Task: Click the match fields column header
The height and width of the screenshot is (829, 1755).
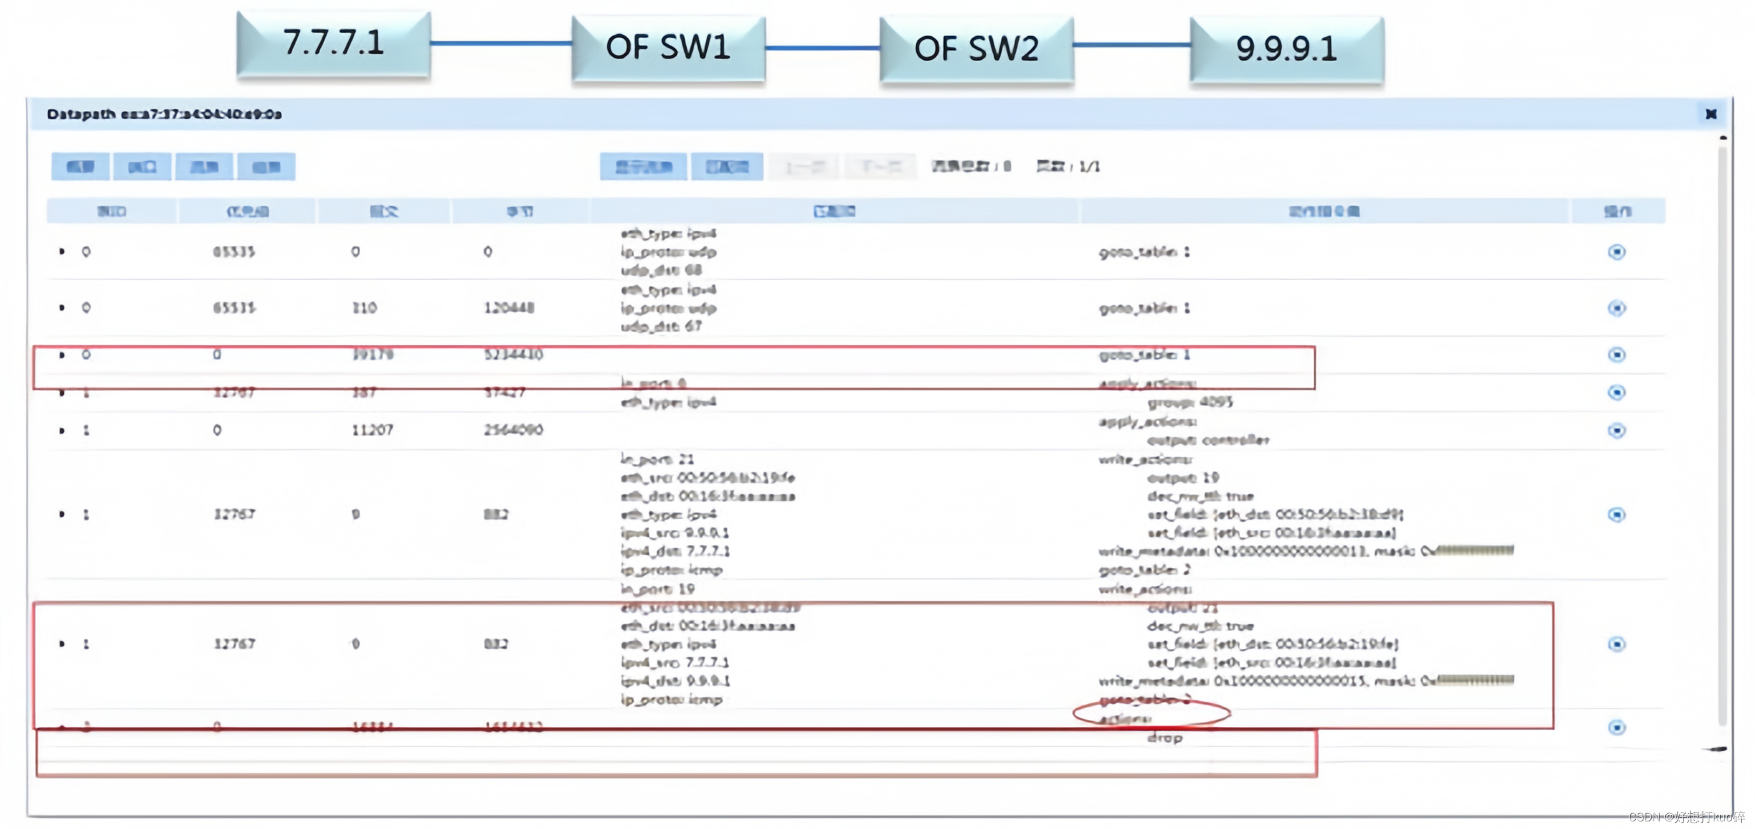Action: (x=834, y=211)
